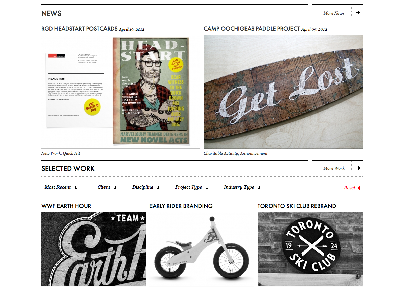
Task: Click the arrow icon next to More News
Action: tap(358, 13)
